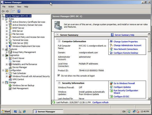Click the WMI Control icon
152x115 pixels.
click(10, 79)
